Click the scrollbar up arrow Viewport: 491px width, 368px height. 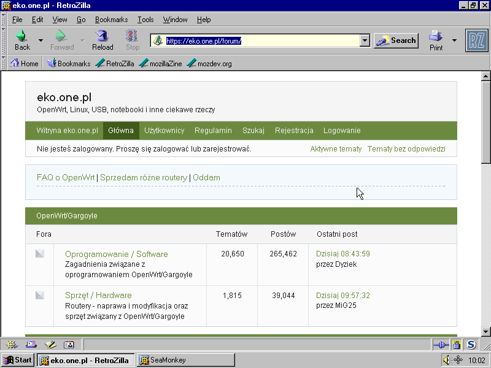pyautogui.click(x=485, y=76)
